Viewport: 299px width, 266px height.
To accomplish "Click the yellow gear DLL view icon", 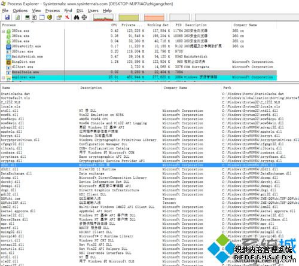I will click(x=50, y=17).
